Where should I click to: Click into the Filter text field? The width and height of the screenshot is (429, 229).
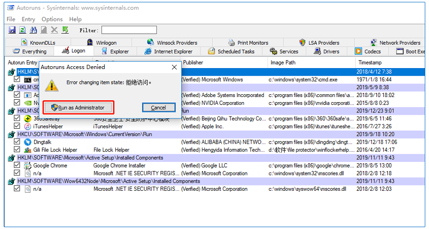[x=129, y=30]
